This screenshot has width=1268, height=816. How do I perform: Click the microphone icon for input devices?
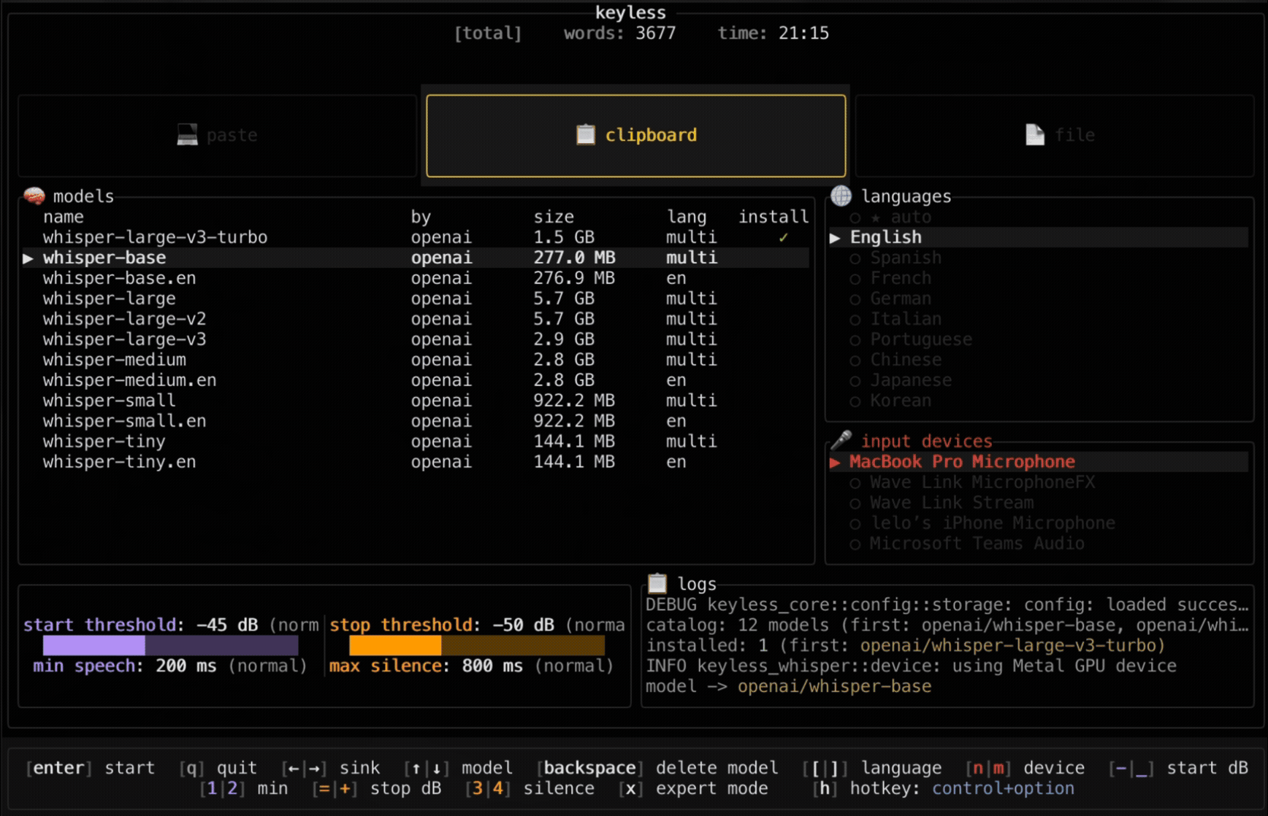[841, 440]
